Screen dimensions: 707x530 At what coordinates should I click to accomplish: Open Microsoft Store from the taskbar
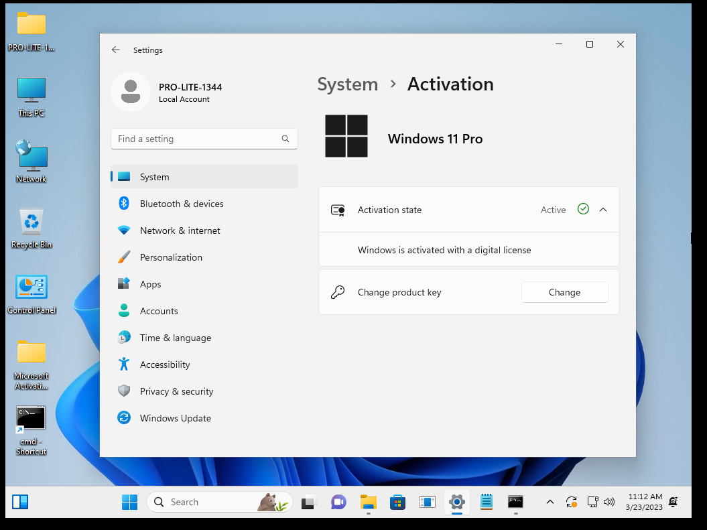click(x=397, y=502)
